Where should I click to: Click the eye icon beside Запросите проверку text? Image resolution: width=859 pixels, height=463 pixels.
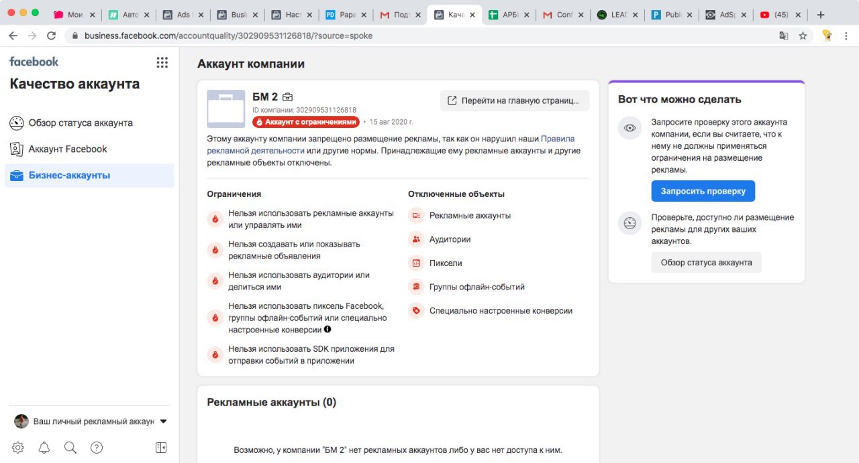click(629, 128)
